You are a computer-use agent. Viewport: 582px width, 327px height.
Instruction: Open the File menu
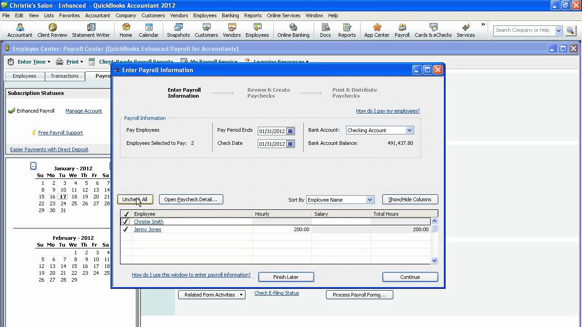coord(6,15)
